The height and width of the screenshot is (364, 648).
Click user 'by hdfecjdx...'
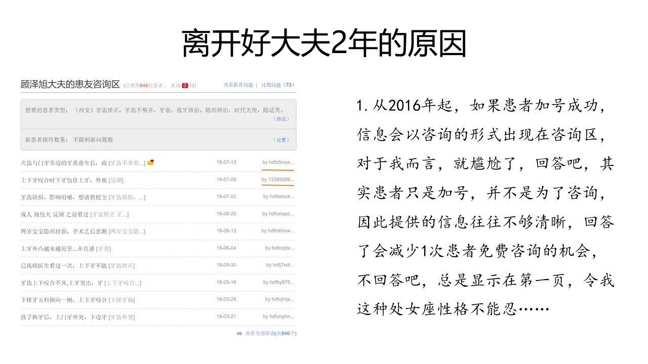279,248
